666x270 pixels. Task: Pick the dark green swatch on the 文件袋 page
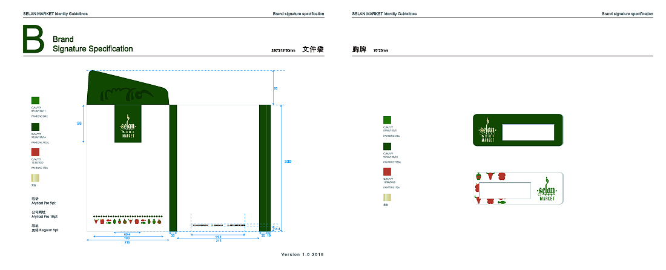35,127
